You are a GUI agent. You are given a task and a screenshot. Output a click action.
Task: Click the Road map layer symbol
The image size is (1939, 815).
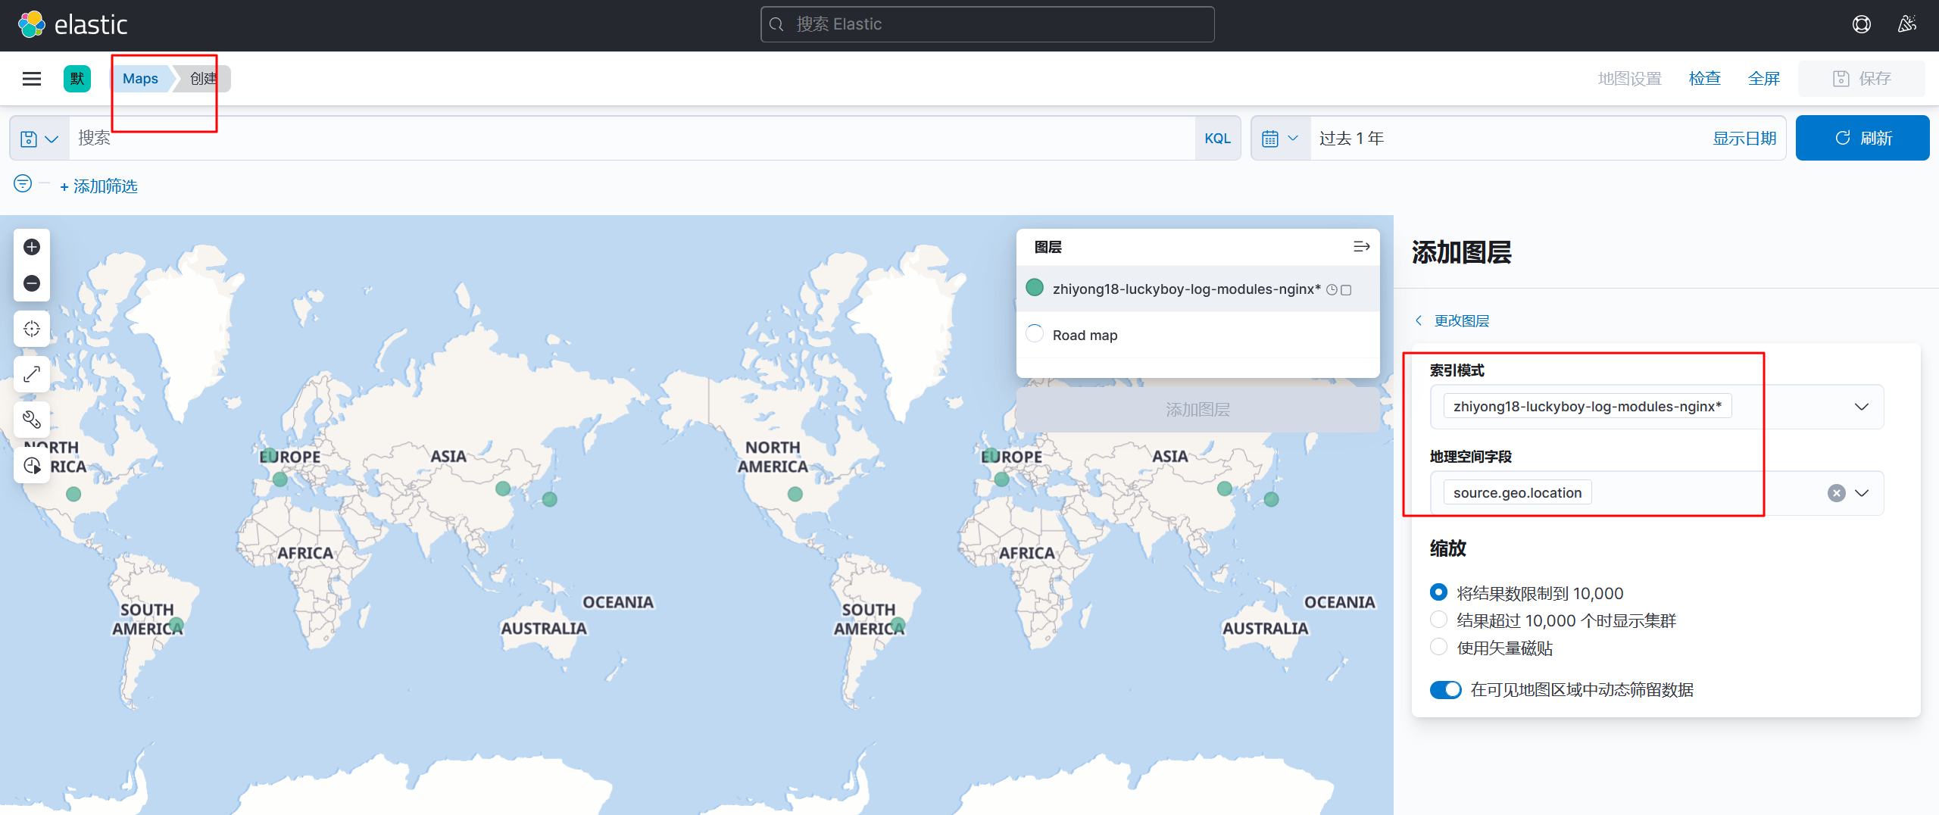[x=1035, y=334]
